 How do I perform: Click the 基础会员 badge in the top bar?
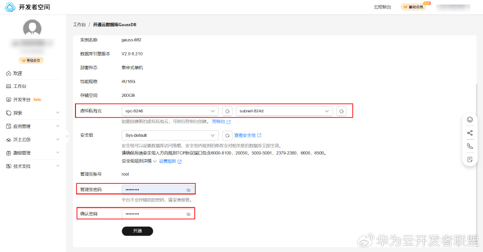click(x=413, y=7)
